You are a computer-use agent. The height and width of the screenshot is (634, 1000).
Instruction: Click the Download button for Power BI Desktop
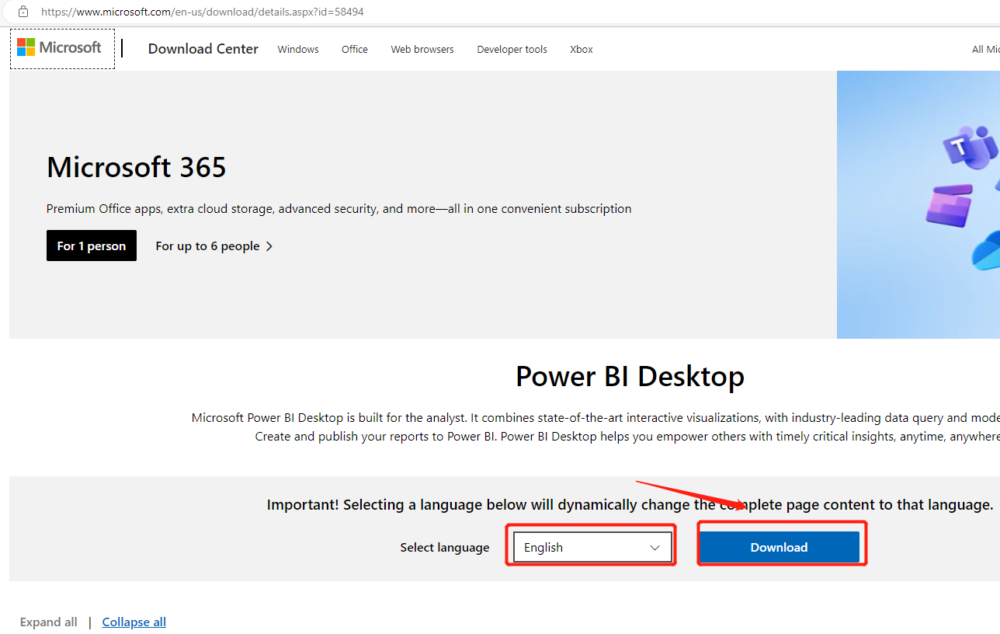(780, 547)
